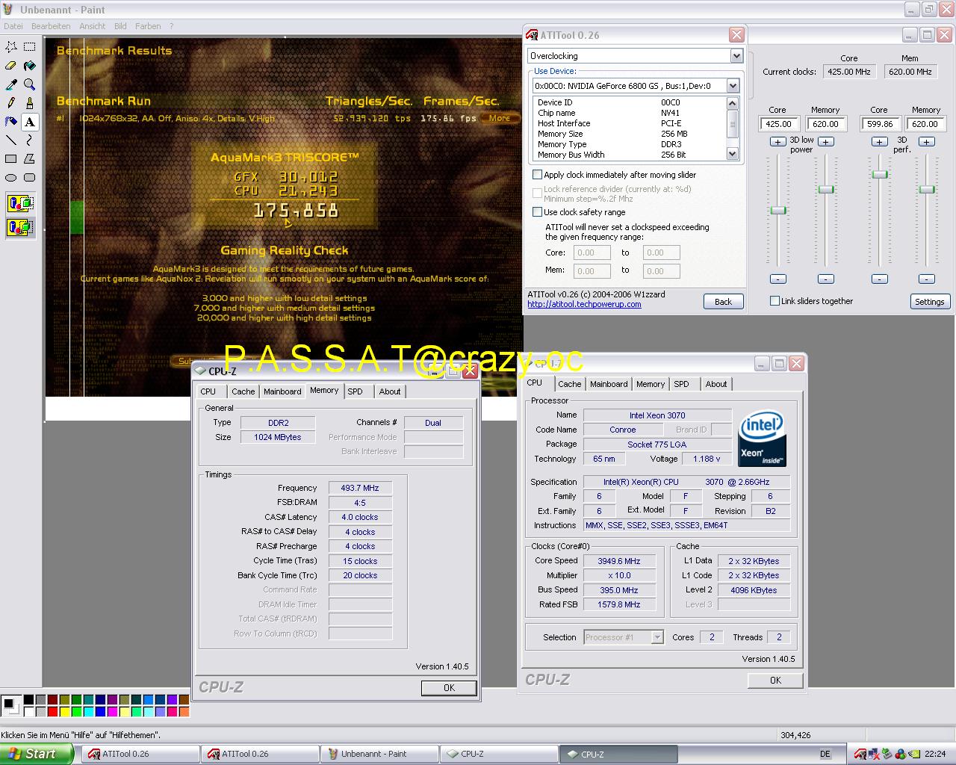Click the Intel Xeon logo in CPU-Z
The width and height of the screenshot is (956, 765).
(762, 439)
